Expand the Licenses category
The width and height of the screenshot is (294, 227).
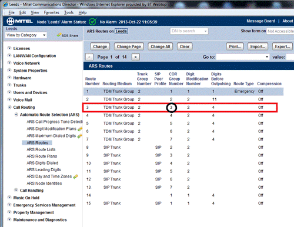pos(9,48)
